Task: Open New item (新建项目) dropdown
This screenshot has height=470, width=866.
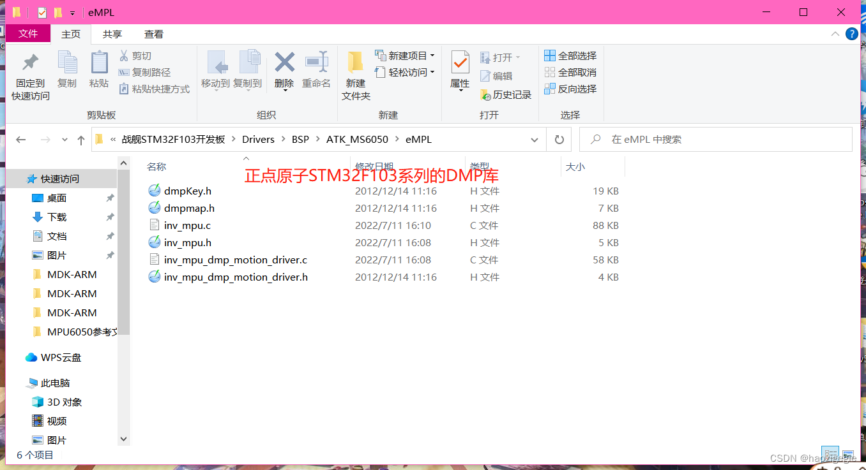Action: pos(405,55)
